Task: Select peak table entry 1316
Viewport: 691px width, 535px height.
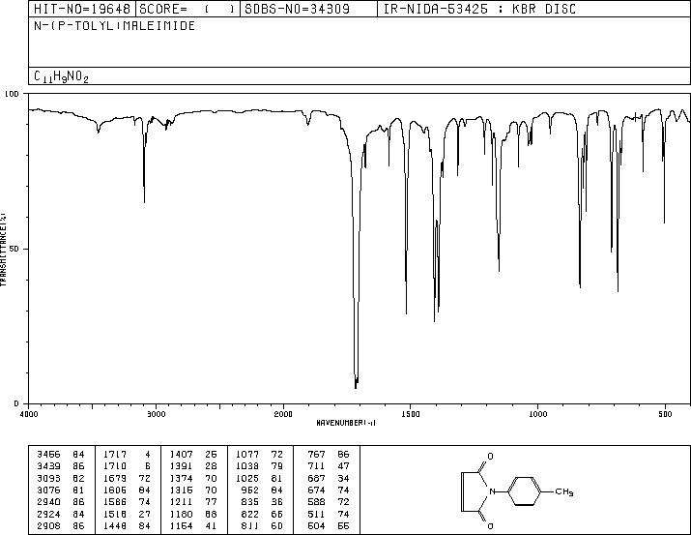Action: point(181,490)
